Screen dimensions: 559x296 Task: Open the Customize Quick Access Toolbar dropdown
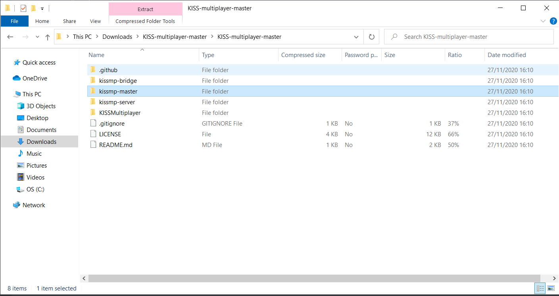[x=42, y=8]
